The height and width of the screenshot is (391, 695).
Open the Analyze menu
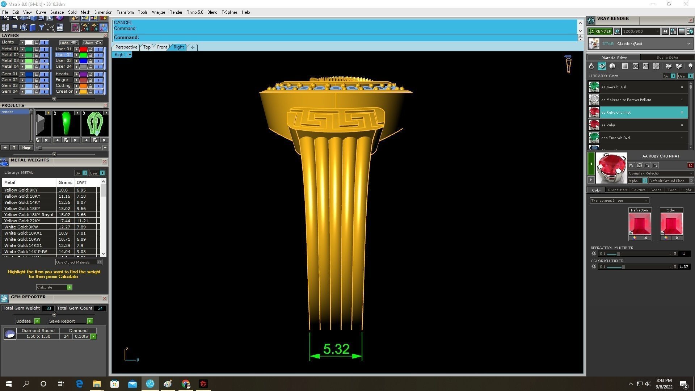158,12
